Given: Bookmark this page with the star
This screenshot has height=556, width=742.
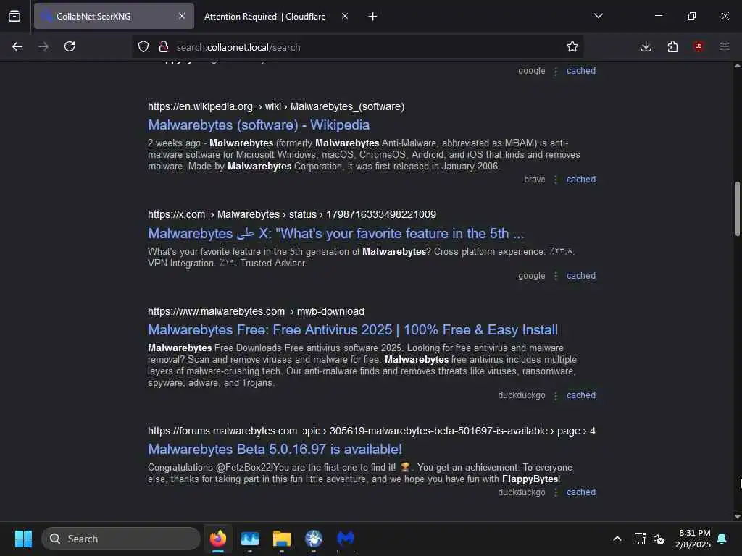Looking at the screenshot, I should point(572,46).
